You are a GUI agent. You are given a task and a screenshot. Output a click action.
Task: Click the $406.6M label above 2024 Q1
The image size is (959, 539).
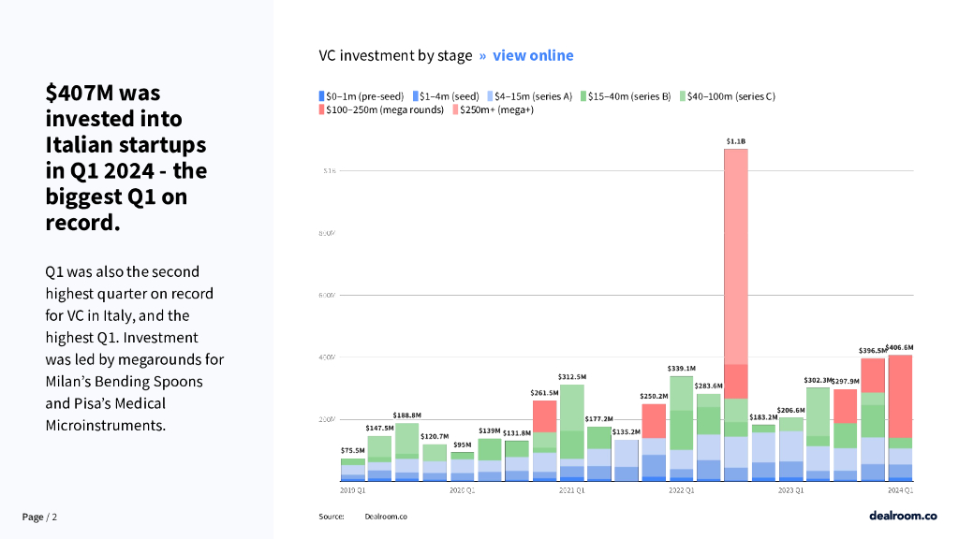899,347
